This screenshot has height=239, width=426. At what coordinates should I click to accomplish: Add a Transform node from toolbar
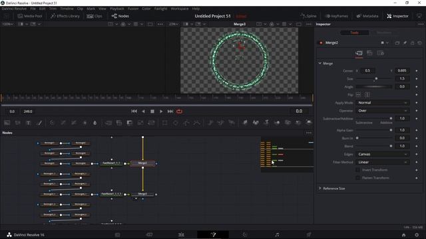coord(151,123)
